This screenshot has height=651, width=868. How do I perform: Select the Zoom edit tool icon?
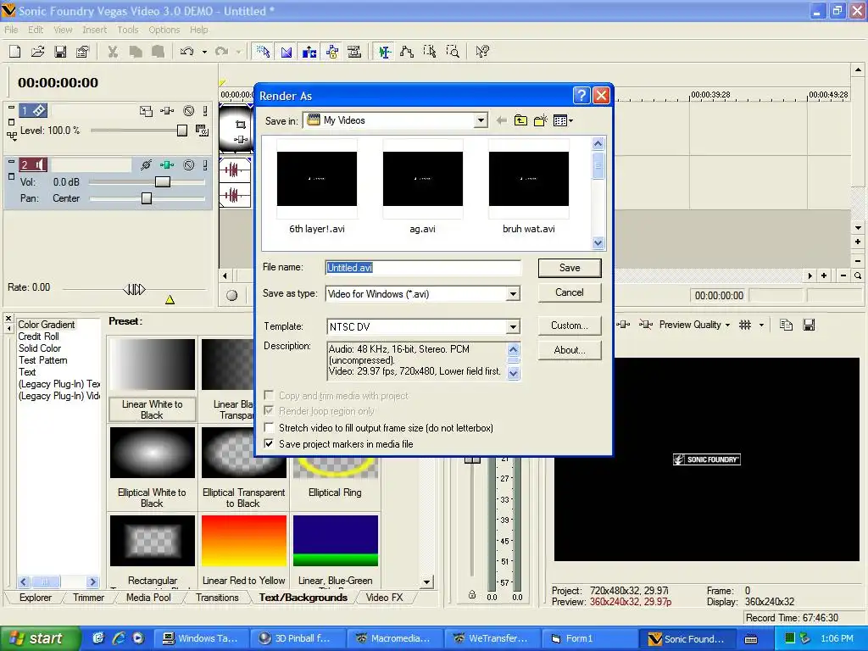(453, 52)
